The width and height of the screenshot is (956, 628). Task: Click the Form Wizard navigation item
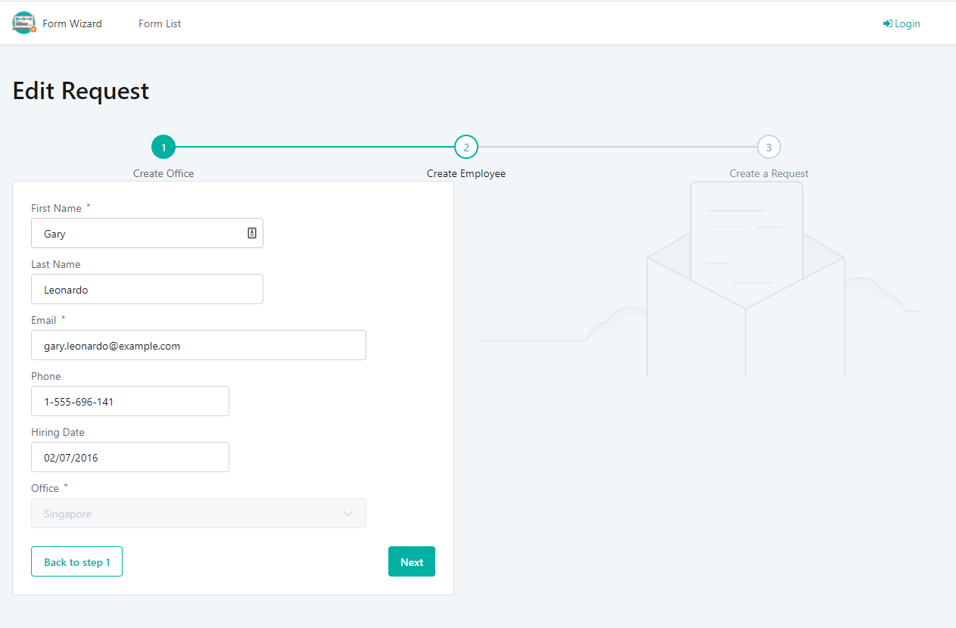click(72, 23)
